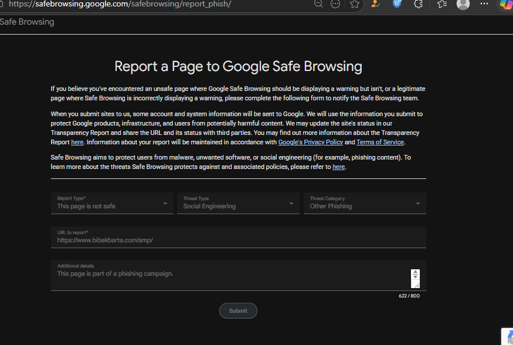Open the blue shield extension icon
This screenshot has height=345, width=513.
(x=397, y=4)
